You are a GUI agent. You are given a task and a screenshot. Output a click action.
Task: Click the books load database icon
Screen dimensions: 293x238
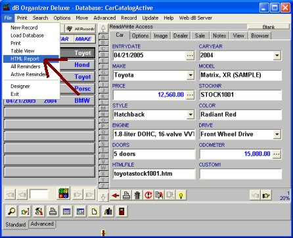(108, 212)
